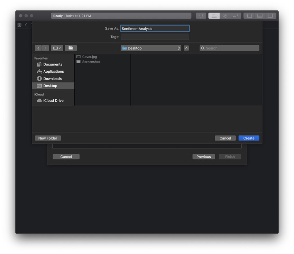Select the version editor arrows icon
The height and width of the screenshot is (254, 294).
pos(236,16)
